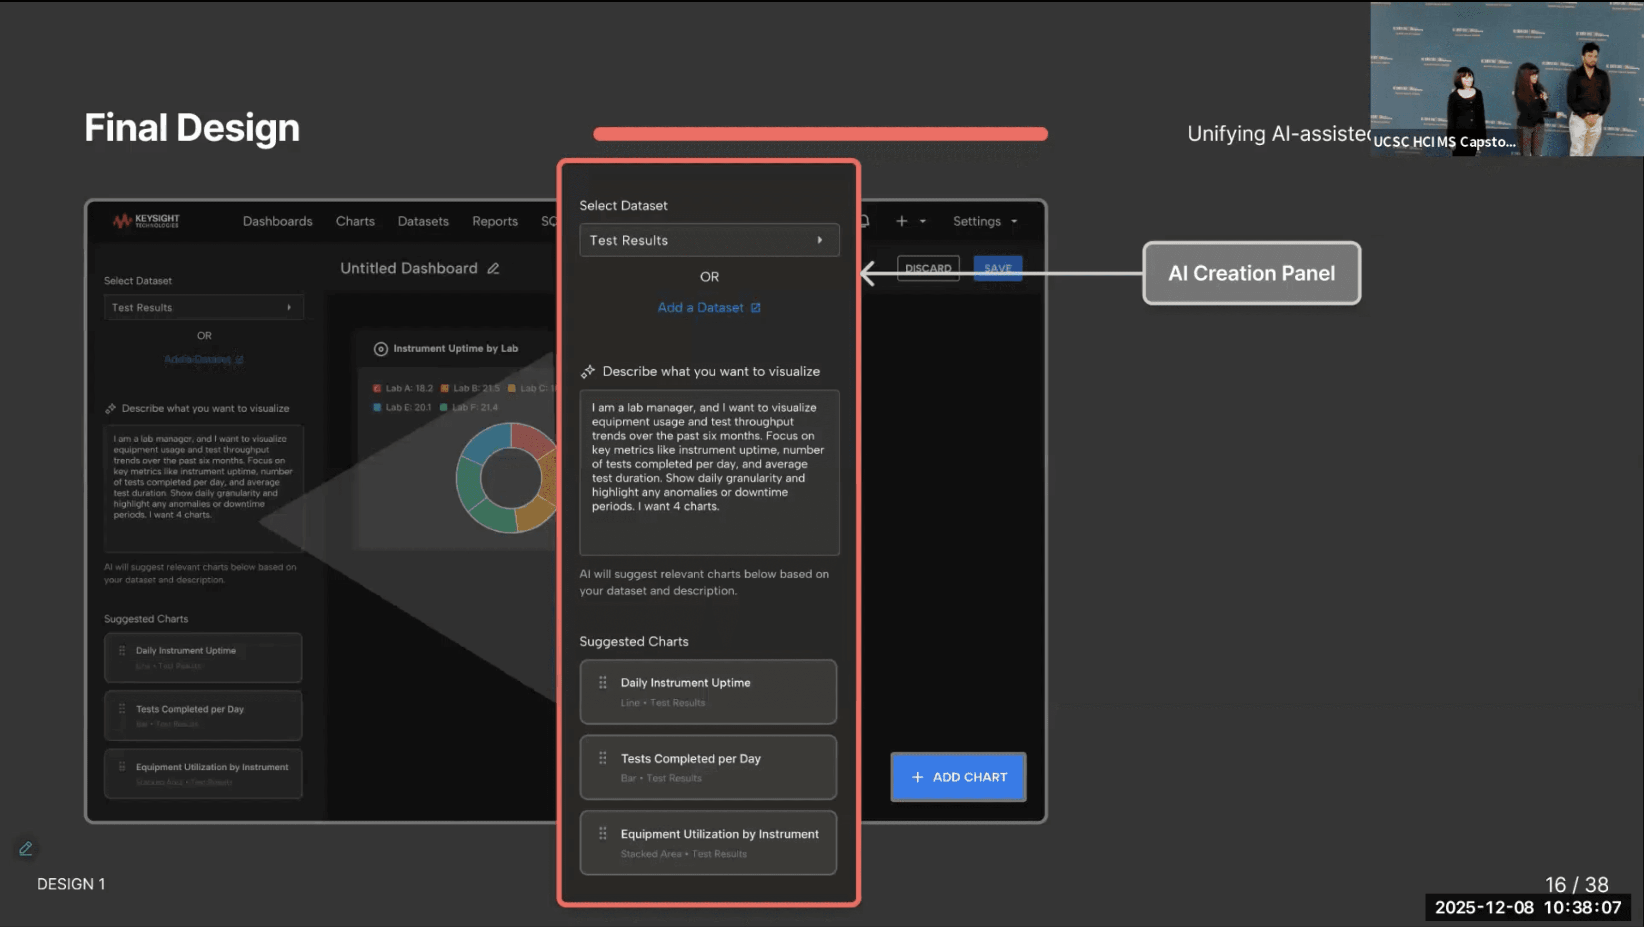The width and height of the screenshot is (1644, 927).
Task: Click the drag handle on Tests Completed per Day
Action: click(x=602, y=758)
